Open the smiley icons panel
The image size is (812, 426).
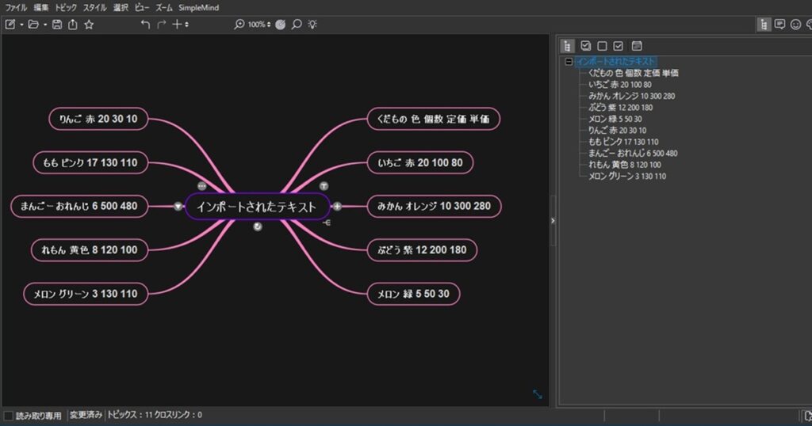(795, 25)
